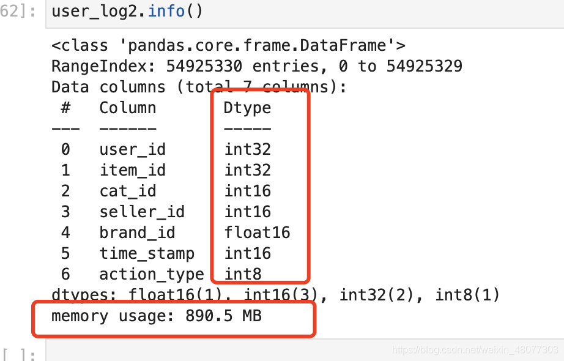Viewport: 564px width, 361px height.
Task: Click the int8 dtype value
Action: point(243,275)
